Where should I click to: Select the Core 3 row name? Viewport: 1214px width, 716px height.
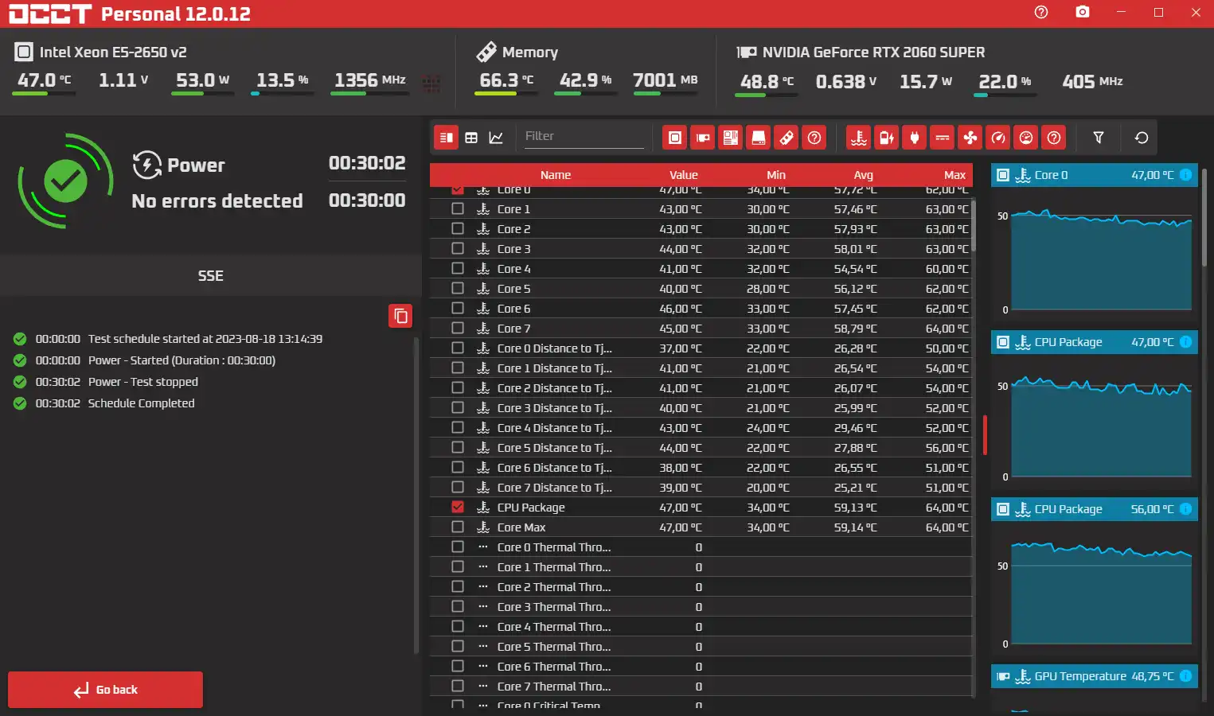point(513,248)
